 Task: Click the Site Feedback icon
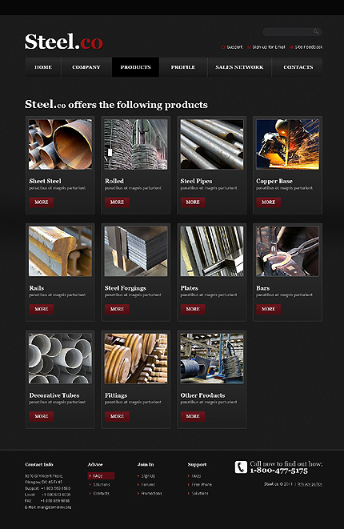pos(292,47)
